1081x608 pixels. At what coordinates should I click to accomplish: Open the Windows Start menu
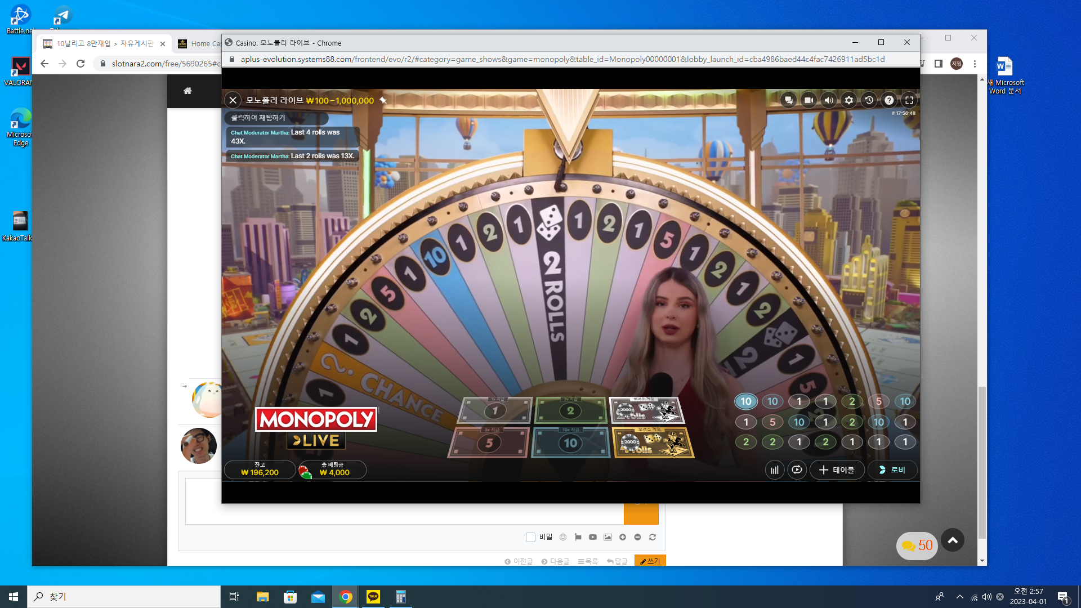coord(14,597)
